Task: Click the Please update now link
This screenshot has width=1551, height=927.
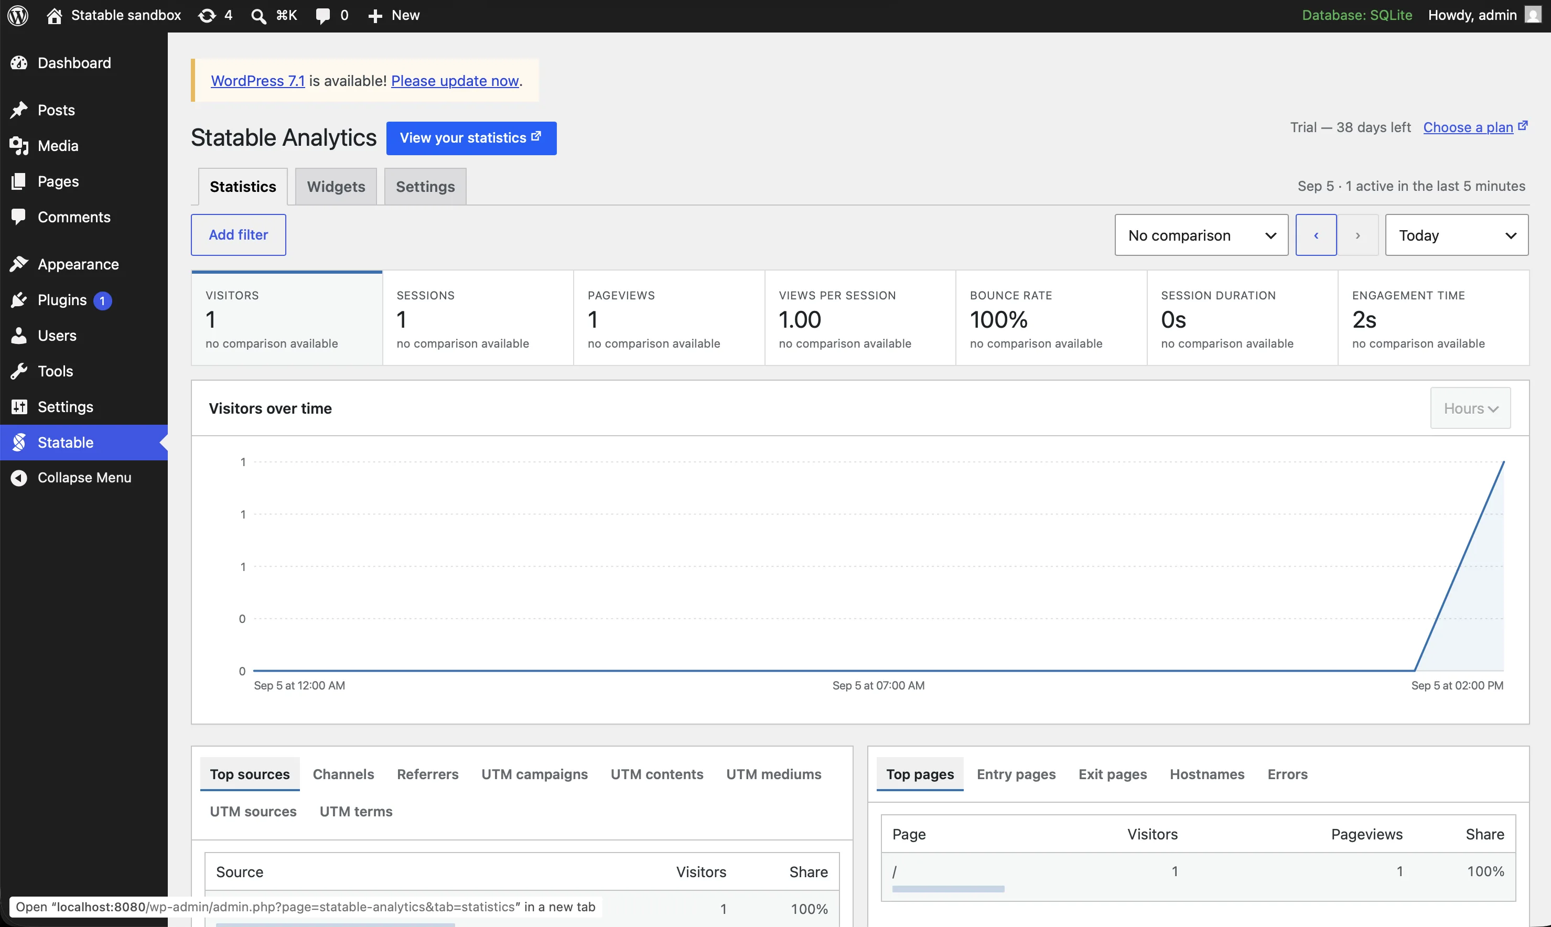Action: (x=455, y=81)
